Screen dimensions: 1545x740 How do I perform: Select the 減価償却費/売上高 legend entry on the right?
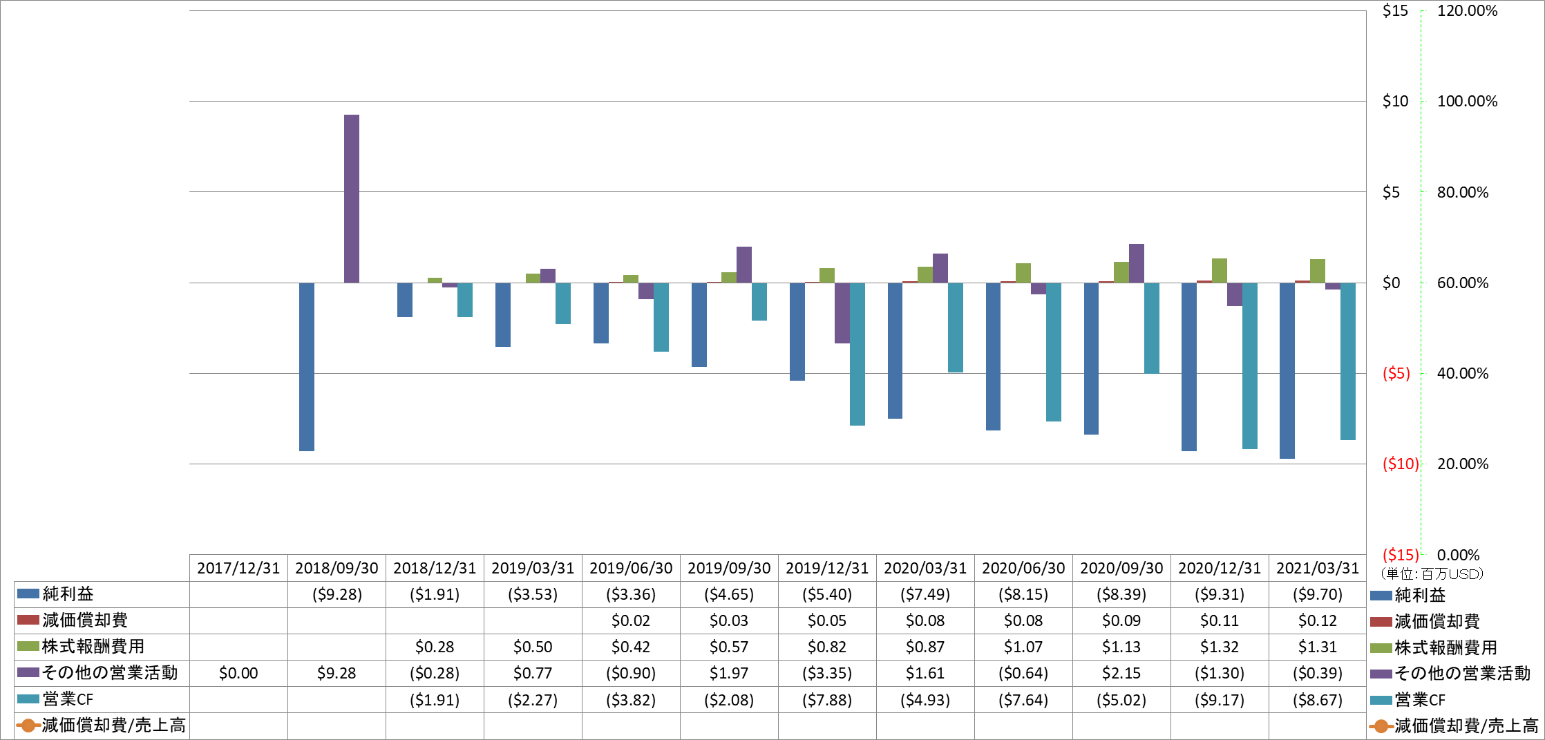1454,725
